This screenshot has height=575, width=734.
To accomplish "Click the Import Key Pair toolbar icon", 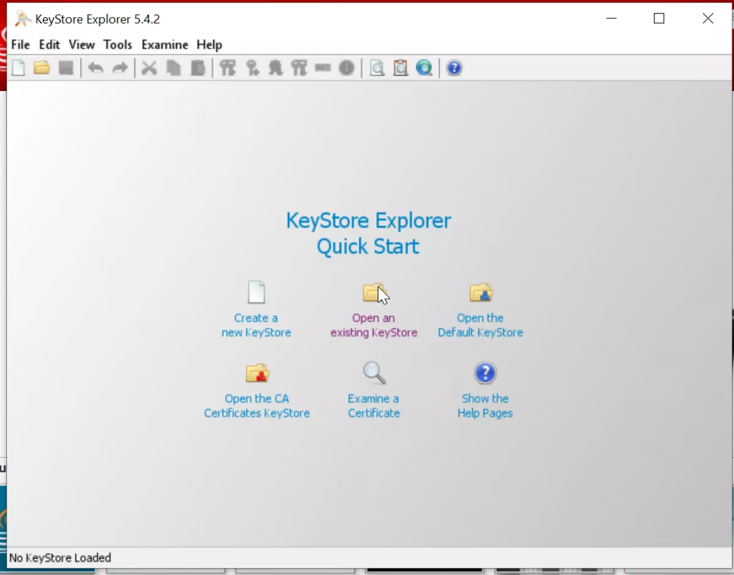I will [x=299, y=68].
